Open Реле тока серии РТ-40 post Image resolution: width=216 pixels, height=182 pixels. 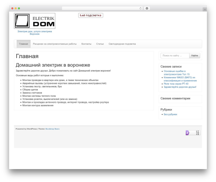[176, 84]
